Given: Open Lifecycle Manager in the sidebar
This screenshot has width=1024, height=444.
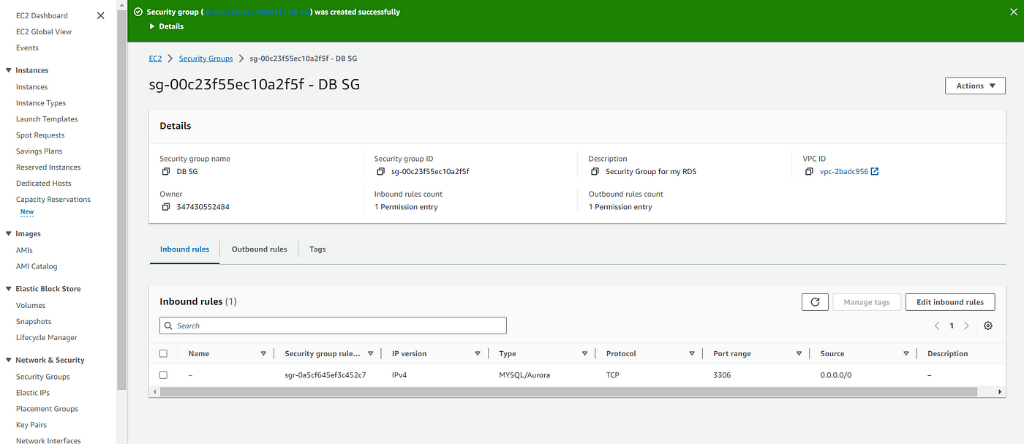Looking at the screenshot, I should coord(47,338).
